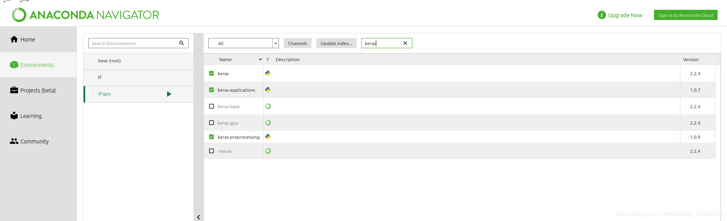The height and width of the screenshot is (221, 727).
Task: Click version 2.2.4 in the keras row
Action: click(695, 74)
